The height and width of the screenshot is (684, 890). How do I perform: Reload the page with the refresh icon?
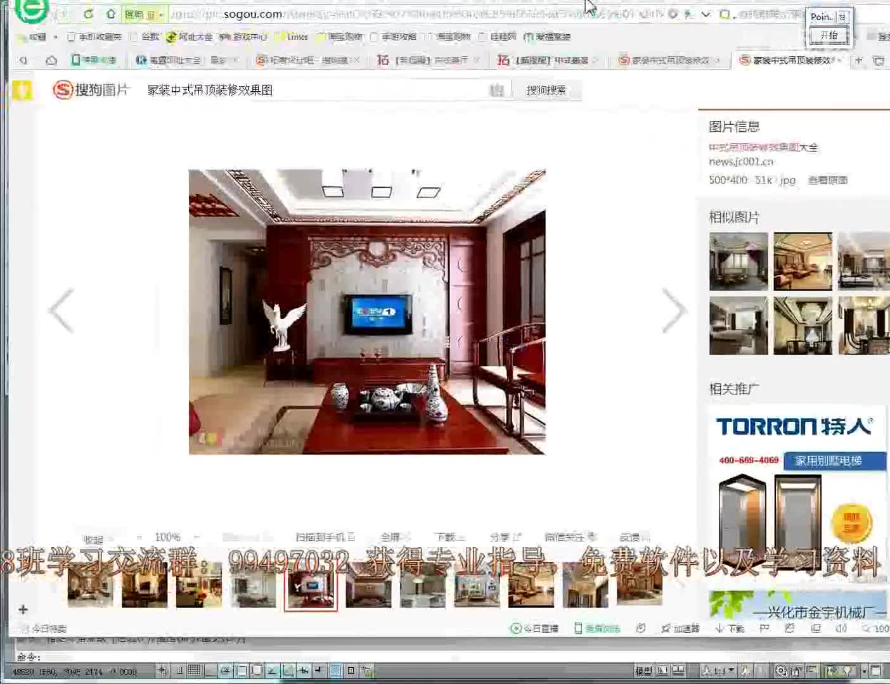(88, 14)
